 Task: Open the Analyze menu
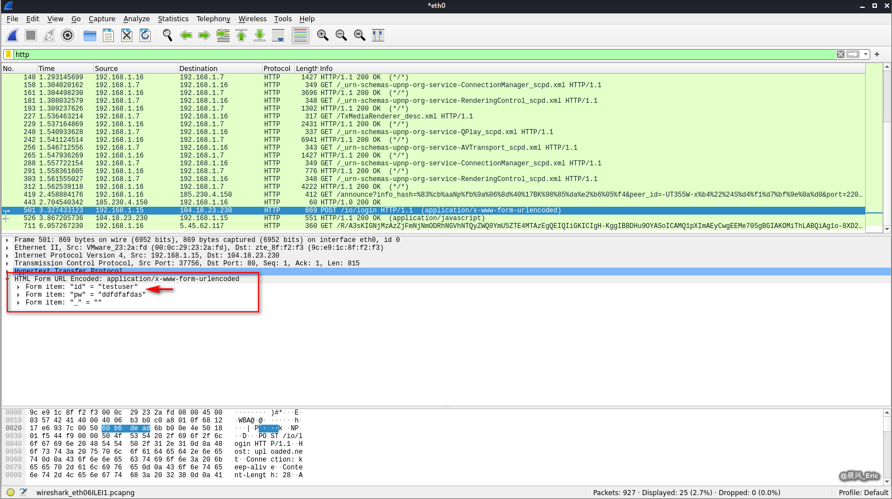click(136, 18)
